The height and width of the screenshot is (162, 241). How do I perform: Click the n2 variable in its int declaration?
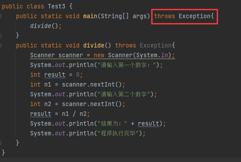point(48,104)
